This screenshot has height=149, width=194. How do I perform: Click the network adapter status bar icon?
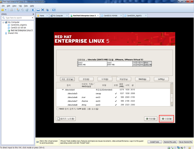coord(178,148)
